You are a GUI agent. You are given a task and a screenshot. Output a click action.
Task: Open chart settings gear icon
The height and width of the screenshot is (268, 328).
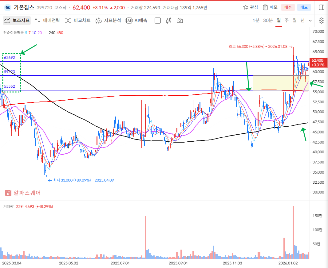322,21
